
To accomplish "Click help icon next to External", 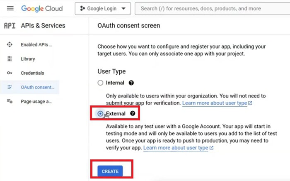I will point(133,113).
